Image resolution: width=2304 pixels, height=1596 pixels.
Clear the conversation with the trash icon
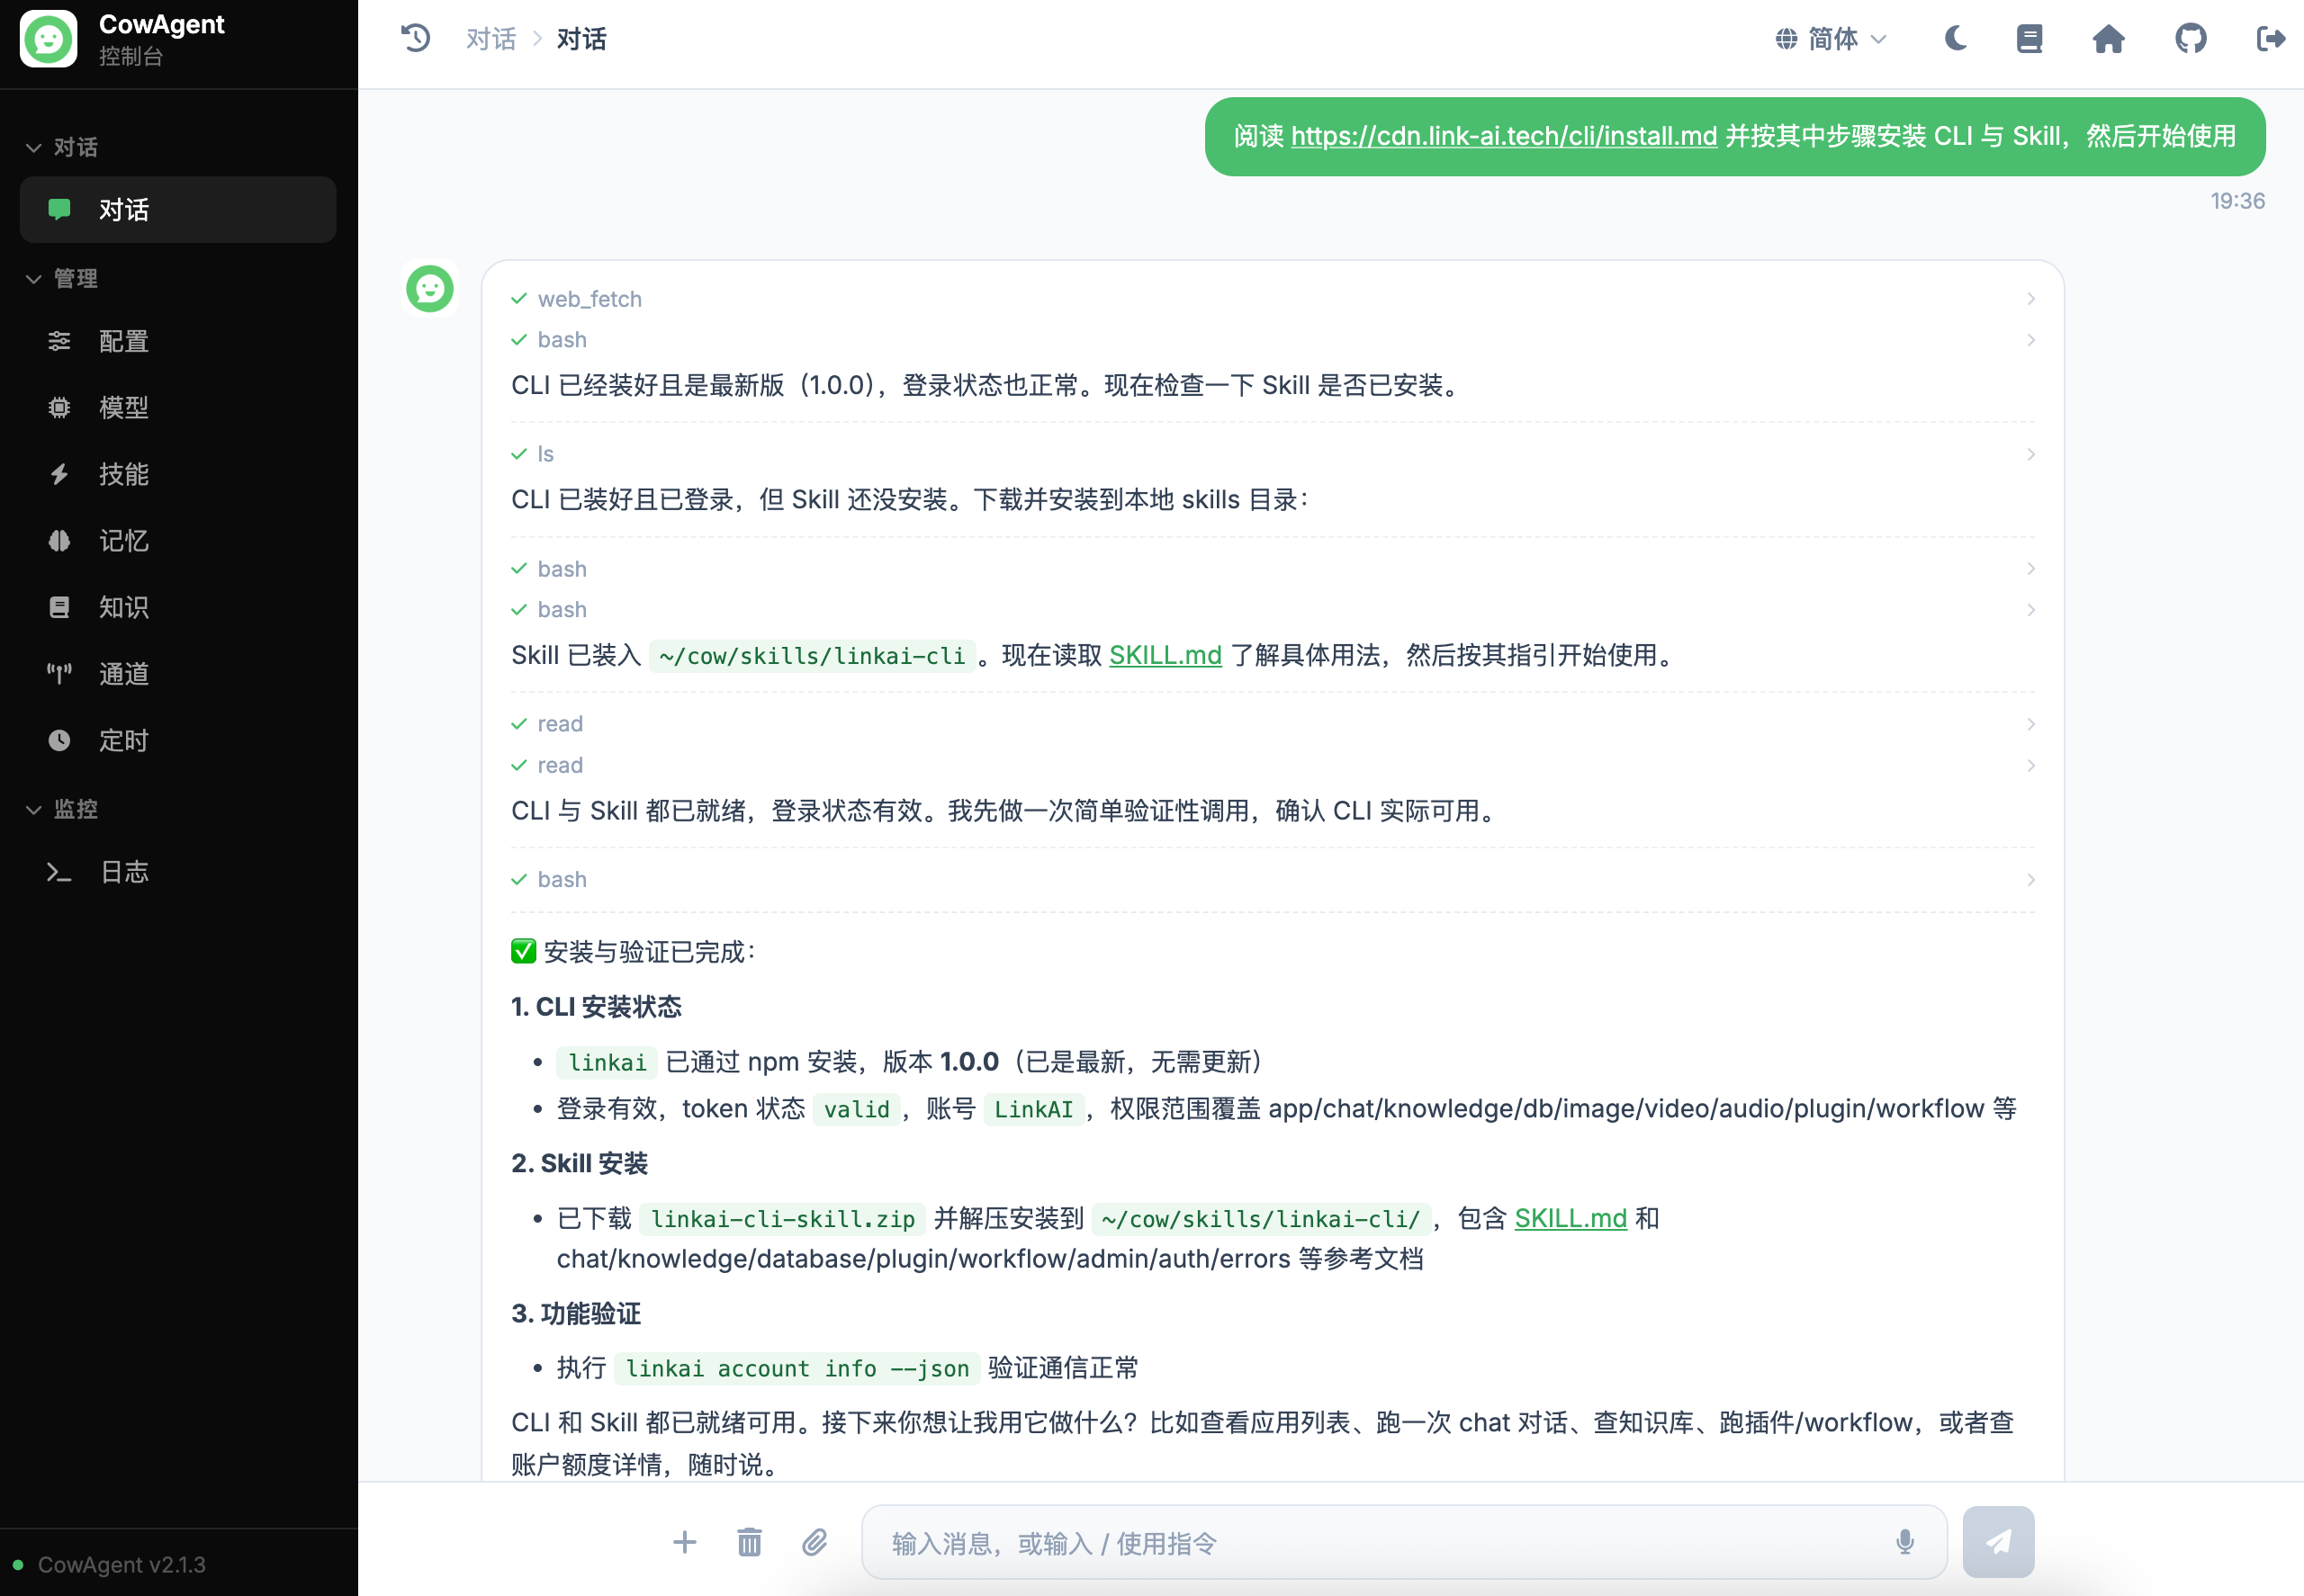[x=750, y=1542]
